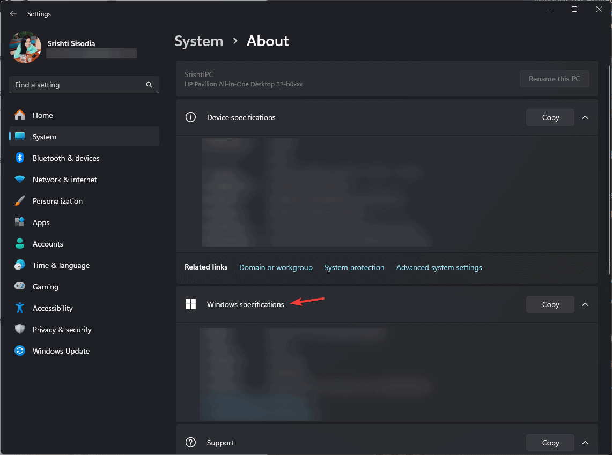Viewport: 612px width, 455px height.
Task: Copy the Windows specifications
Action: pos(550,304)
